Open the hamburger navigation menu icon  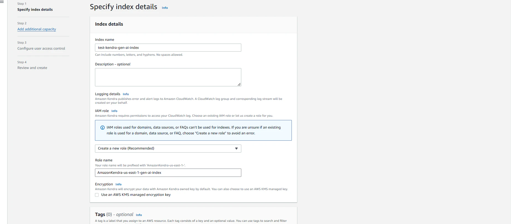pos(2,2)
